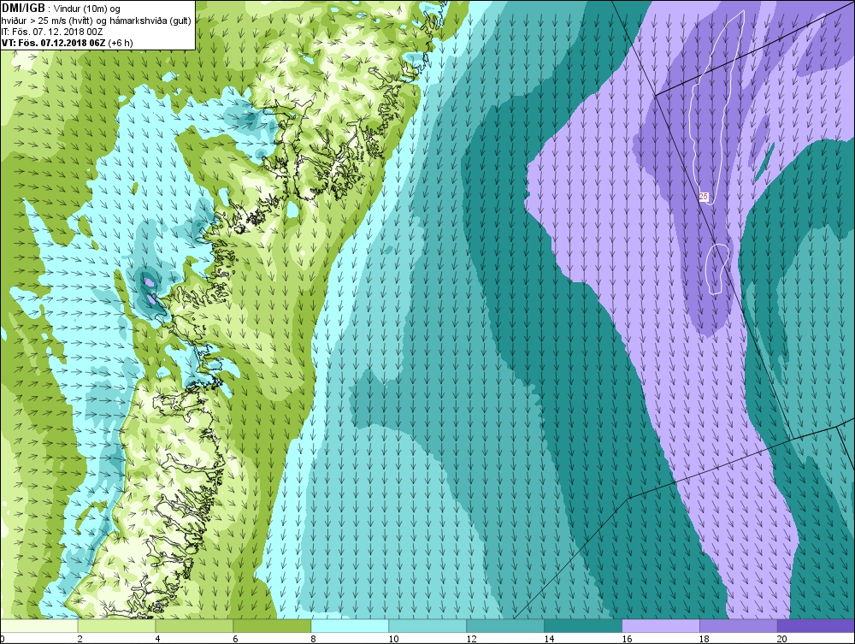Image resolution: width=855 pixels, height=644 pixels.
Task: Click the legend value "20"
Action: 782,639
